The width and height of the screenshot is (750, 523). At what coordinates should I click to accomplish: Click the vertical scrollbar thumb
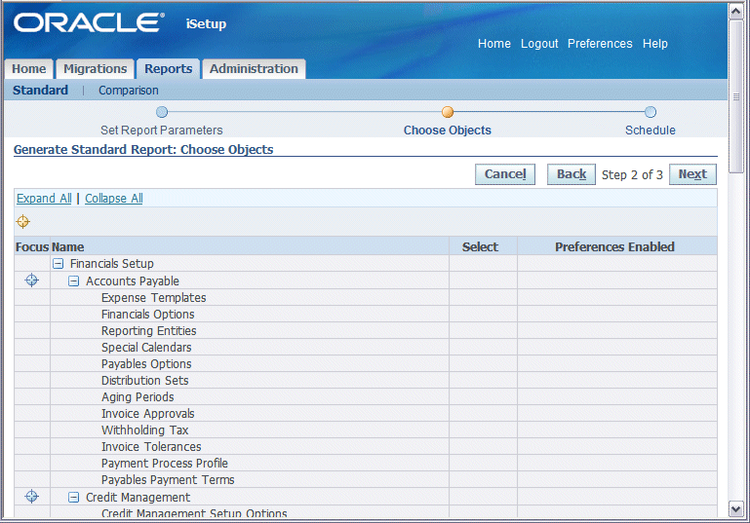coord(735,96)
